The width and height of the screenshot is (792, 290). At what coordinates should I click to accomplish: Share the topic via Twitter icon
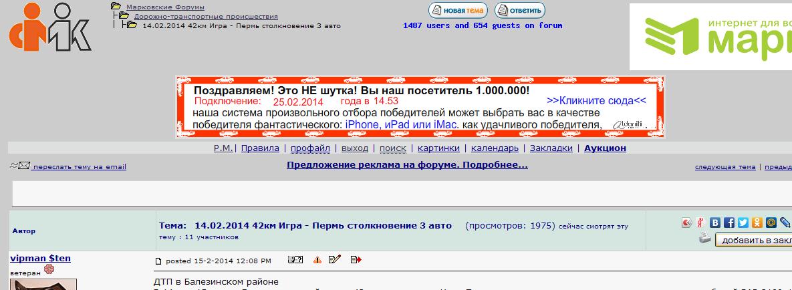(743, 223)
